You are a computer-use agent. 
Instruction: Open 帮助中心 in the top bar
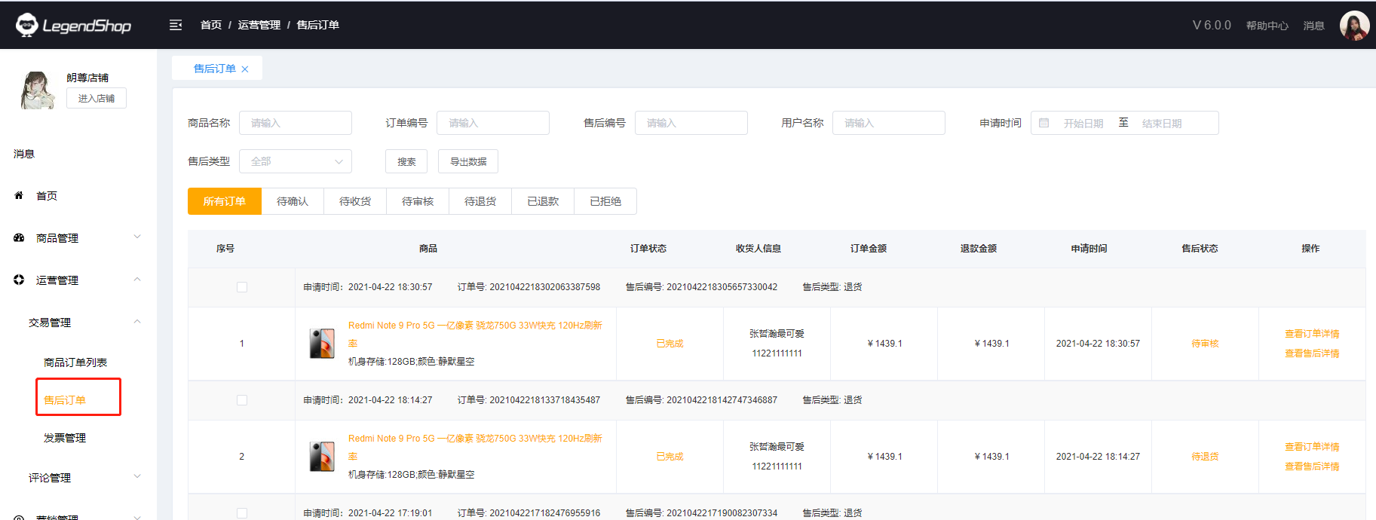coord(1267,26)
